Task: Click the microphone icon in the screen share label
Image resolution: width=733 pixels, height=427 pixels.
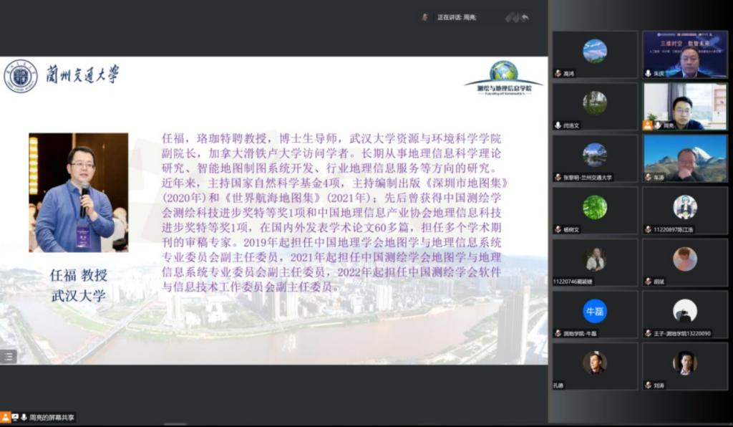Action: pyautogui.click(x=24, y=417)
